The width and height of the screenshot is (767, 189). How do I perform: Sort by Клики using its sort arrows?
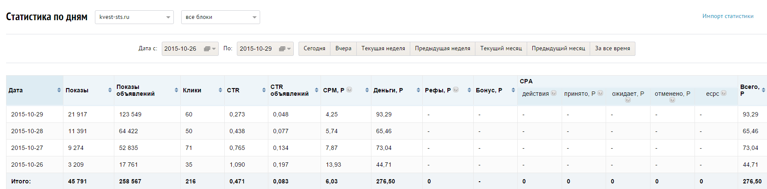click(x=220, y=90)
